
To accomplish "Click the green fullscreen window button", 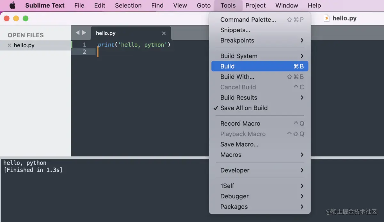I will point(26,19).
